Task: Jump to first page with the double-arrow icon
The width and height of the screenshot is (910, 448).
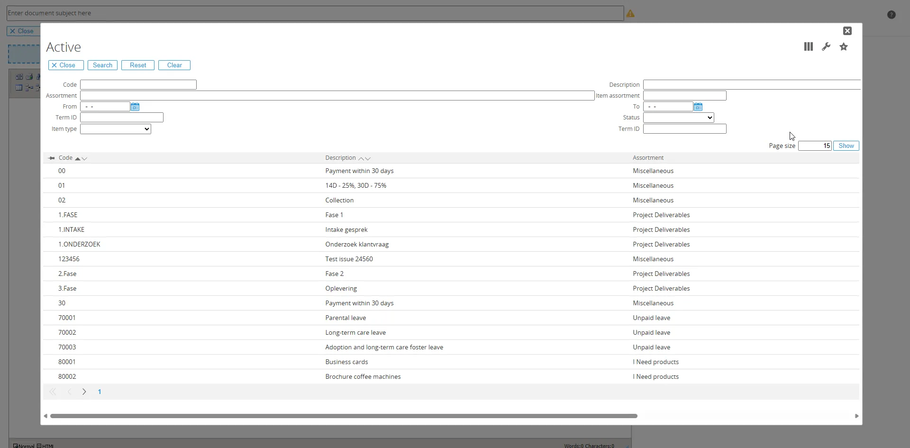Action: (53, 392)
